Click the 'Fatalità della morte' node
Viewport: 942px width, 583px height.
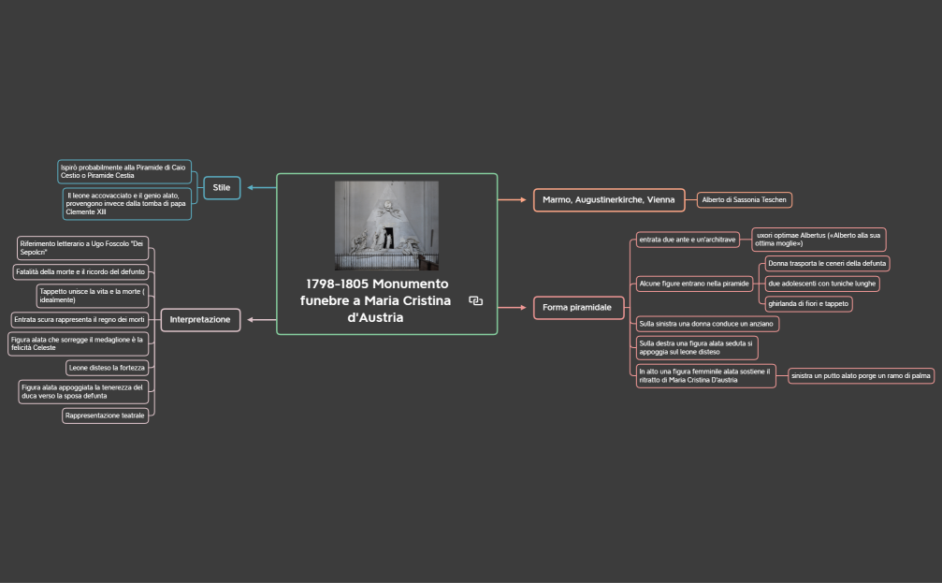tap(80, 271)
